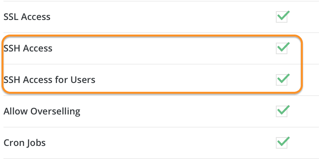This screenshot has height=159, width=319.
Task: Click the green tick next to SSH Access
Action: pos(284,47)
